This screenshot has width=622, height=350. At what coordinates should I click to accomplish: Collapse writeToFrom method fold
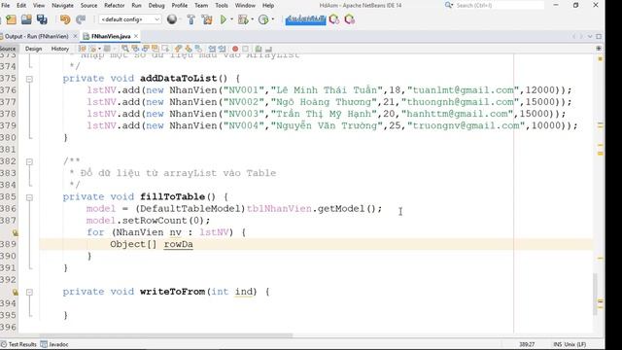tap(29, 292)
